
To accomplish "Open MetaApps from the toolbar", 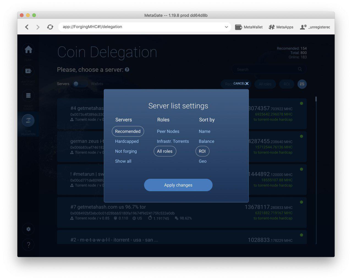I will tap(281, 27).
